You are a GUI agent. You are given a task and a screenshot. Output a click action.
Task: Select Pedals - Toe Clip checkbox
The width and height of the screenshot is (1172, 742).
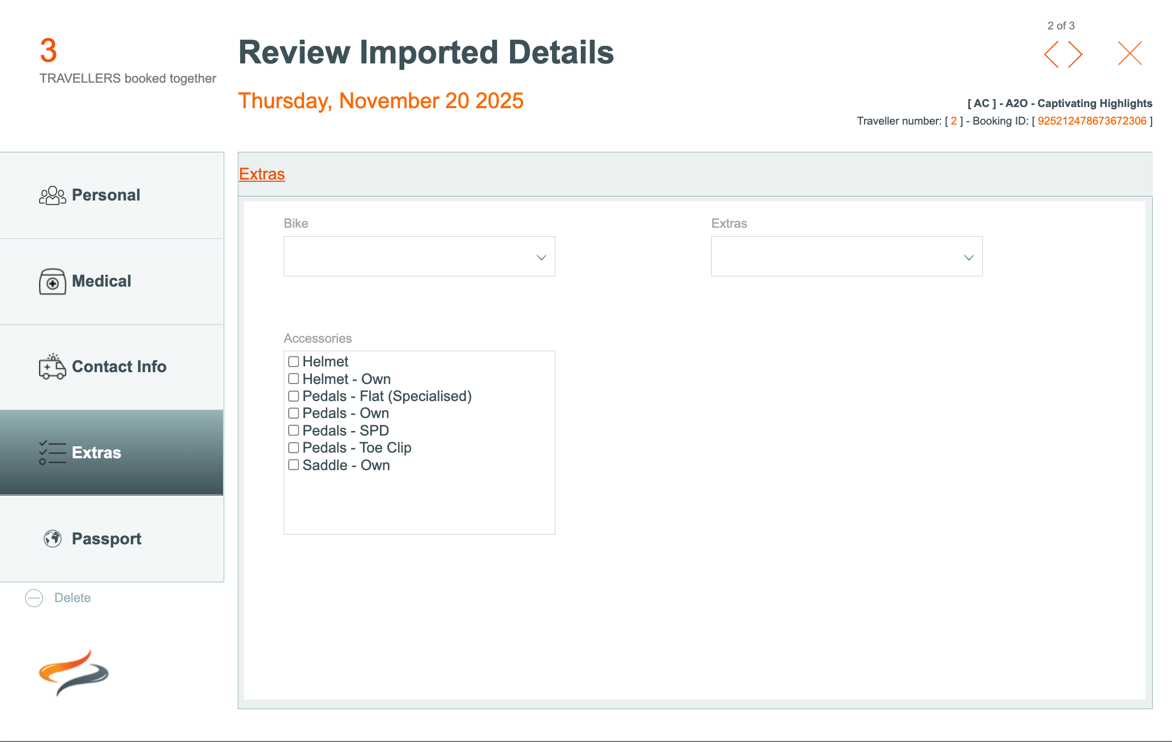293,447
